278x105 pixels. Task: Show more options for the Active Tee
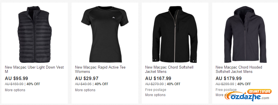click(x=85, y=90)
